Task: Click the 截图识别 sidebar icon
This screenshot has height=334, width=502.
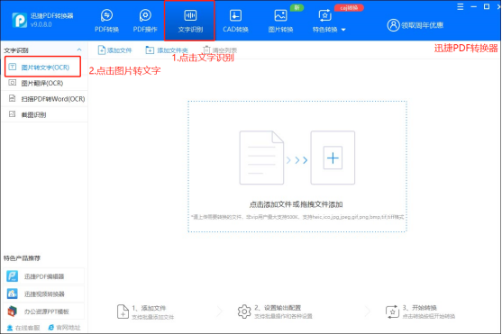Action: tap(12, 114)
